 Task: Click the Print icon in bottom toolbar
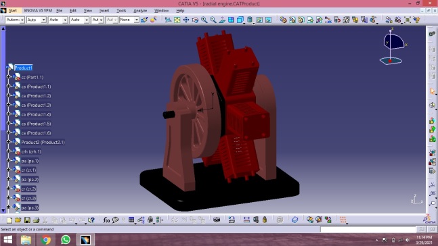36,220
